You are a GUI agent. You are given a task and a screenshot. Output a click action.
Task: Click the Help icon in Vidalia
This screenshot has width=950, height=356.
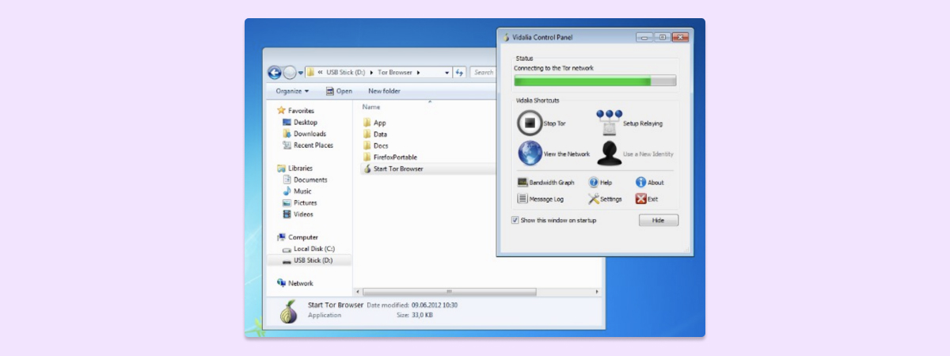click(x=594, y=182)
